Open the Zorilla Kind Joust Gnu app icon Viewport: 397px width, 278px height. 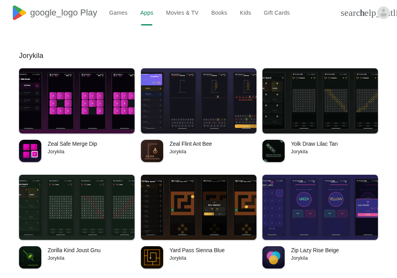tap(30, 257)
